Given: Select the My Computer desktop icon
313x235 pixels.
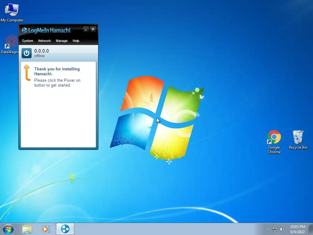Looking at the screenshot, I should [12, 13].
